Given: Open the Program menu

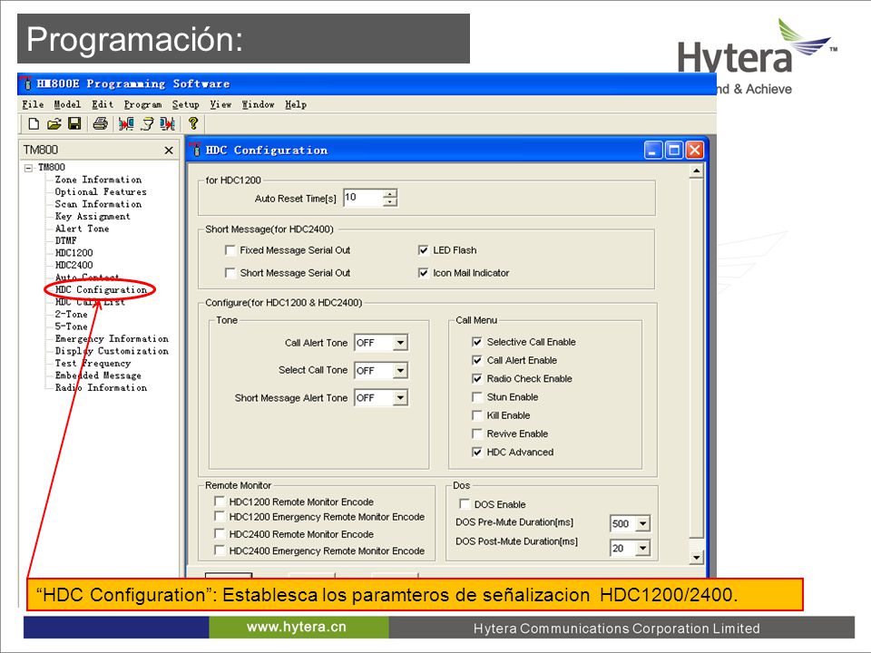Looking at the screenshot, I should click(x=142, y=104).
